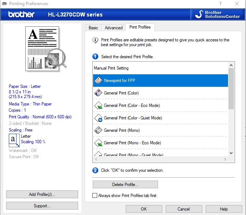This screenshot has width=246, height=215.
Task: Open the Support dialog
Action: 42,205
